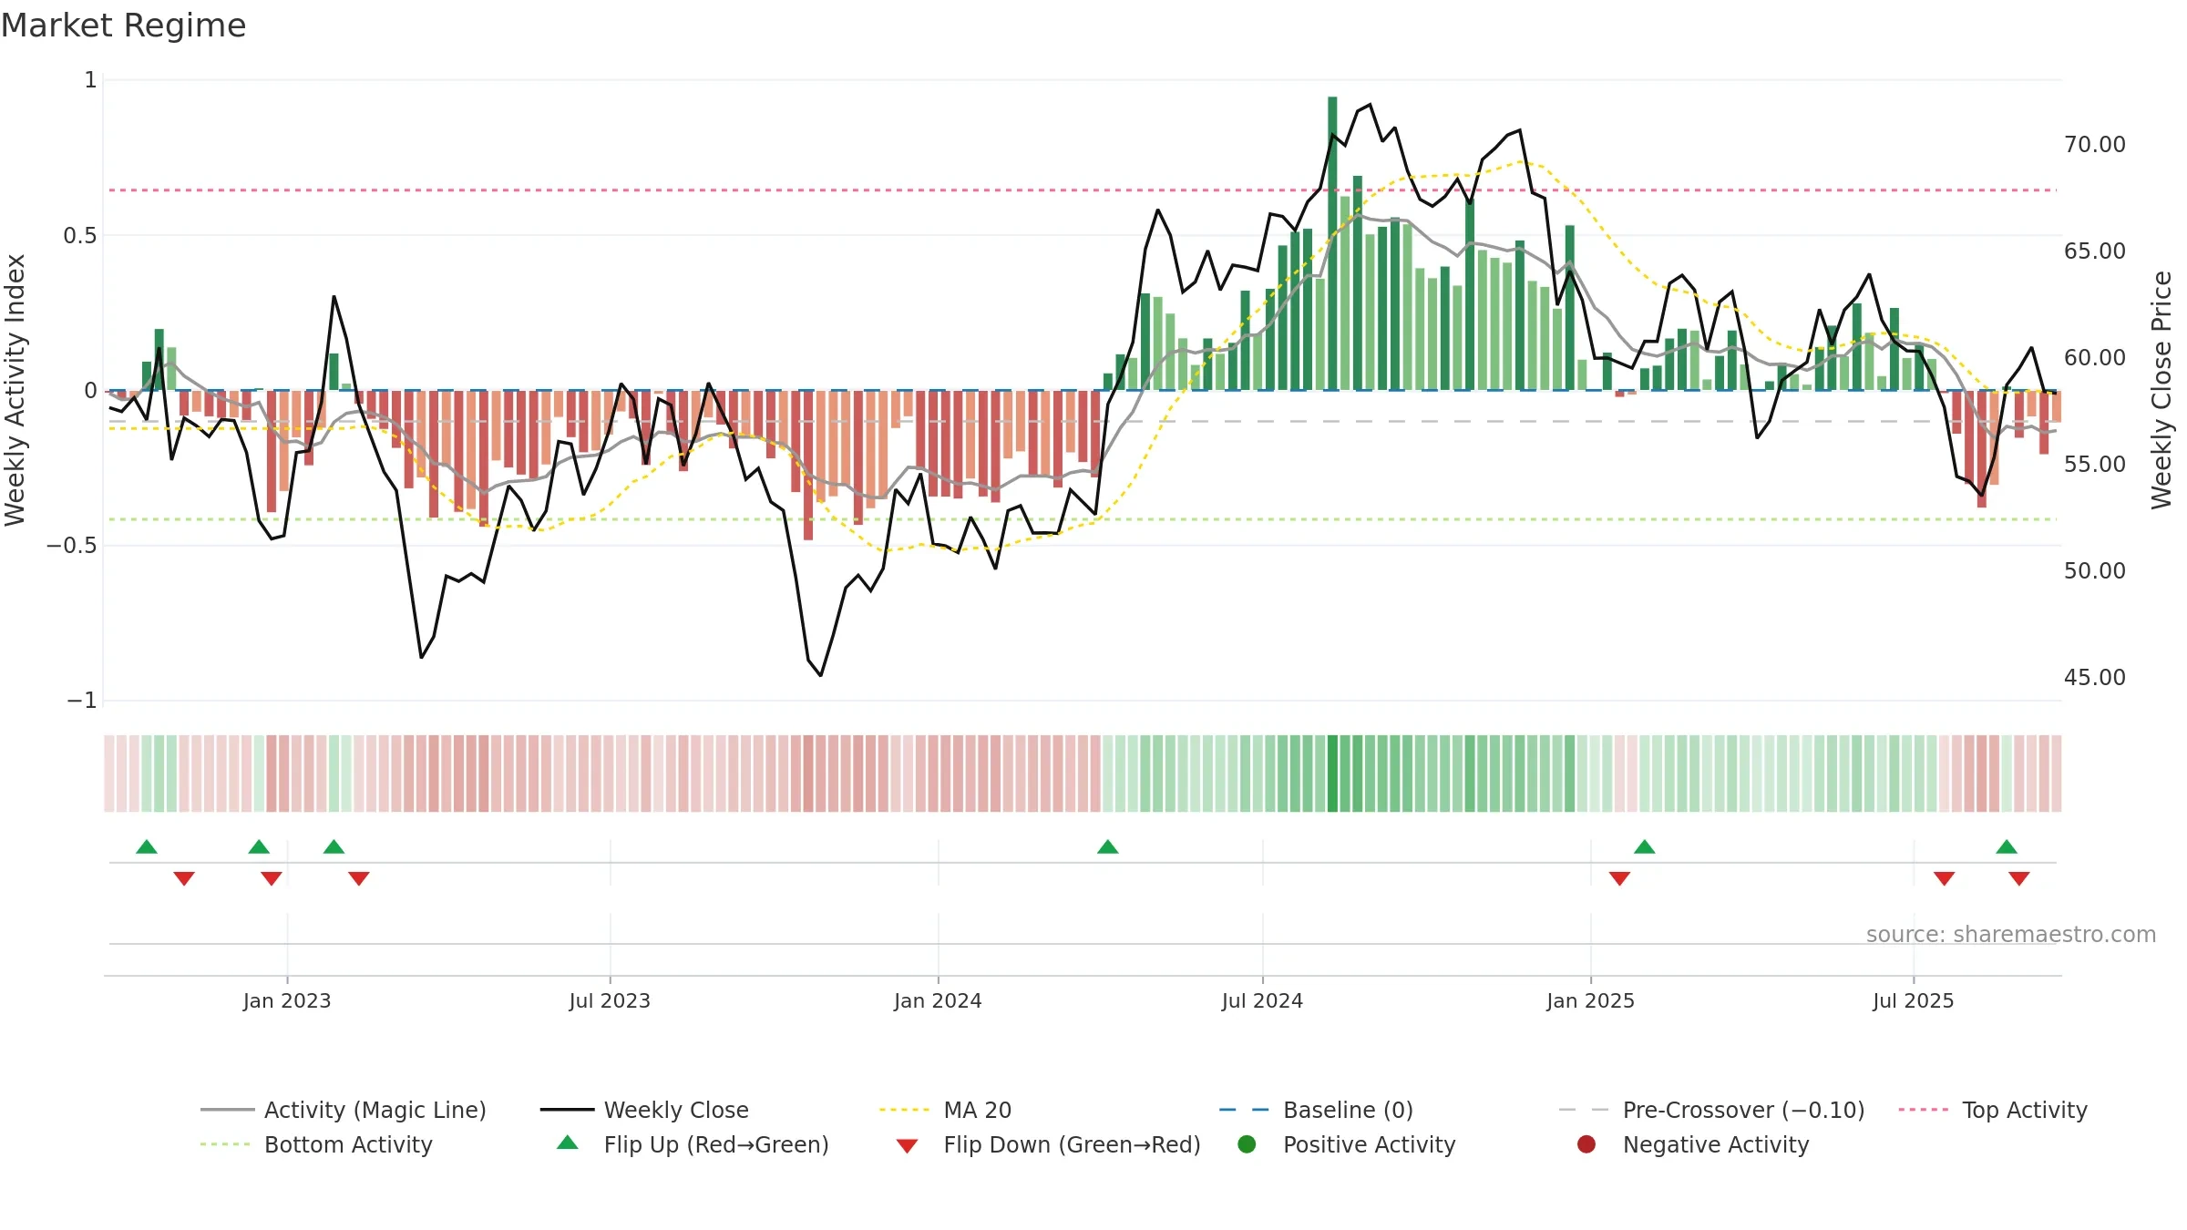The width and height of the screenshot is (2187, 1230).
Task: Click the Jan 2024 axis label
Action: [938, 1000]
